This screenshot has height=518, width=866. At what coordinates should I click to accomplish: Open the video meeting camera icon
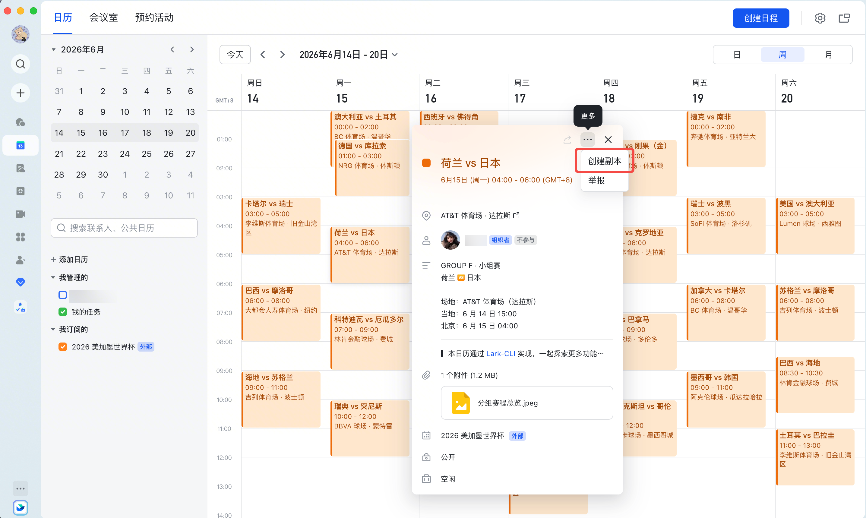tap(21, 214)
